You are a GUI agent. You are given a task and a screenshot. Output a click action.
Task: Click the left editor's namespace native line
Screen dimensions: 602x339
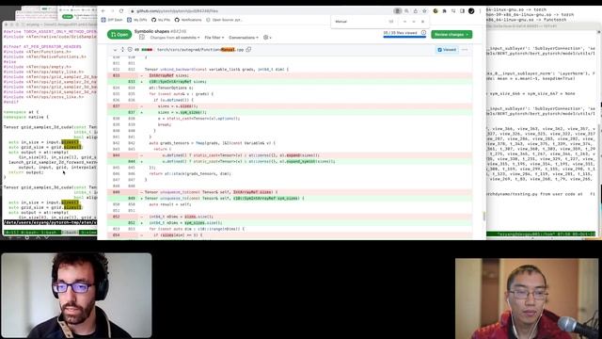(x=25, y=117)
